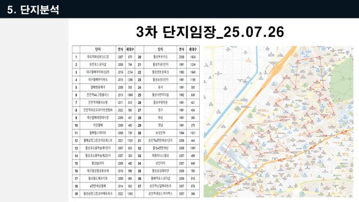Click '화성' in row 28
The image size is (359, 202).
click(160, 118)
